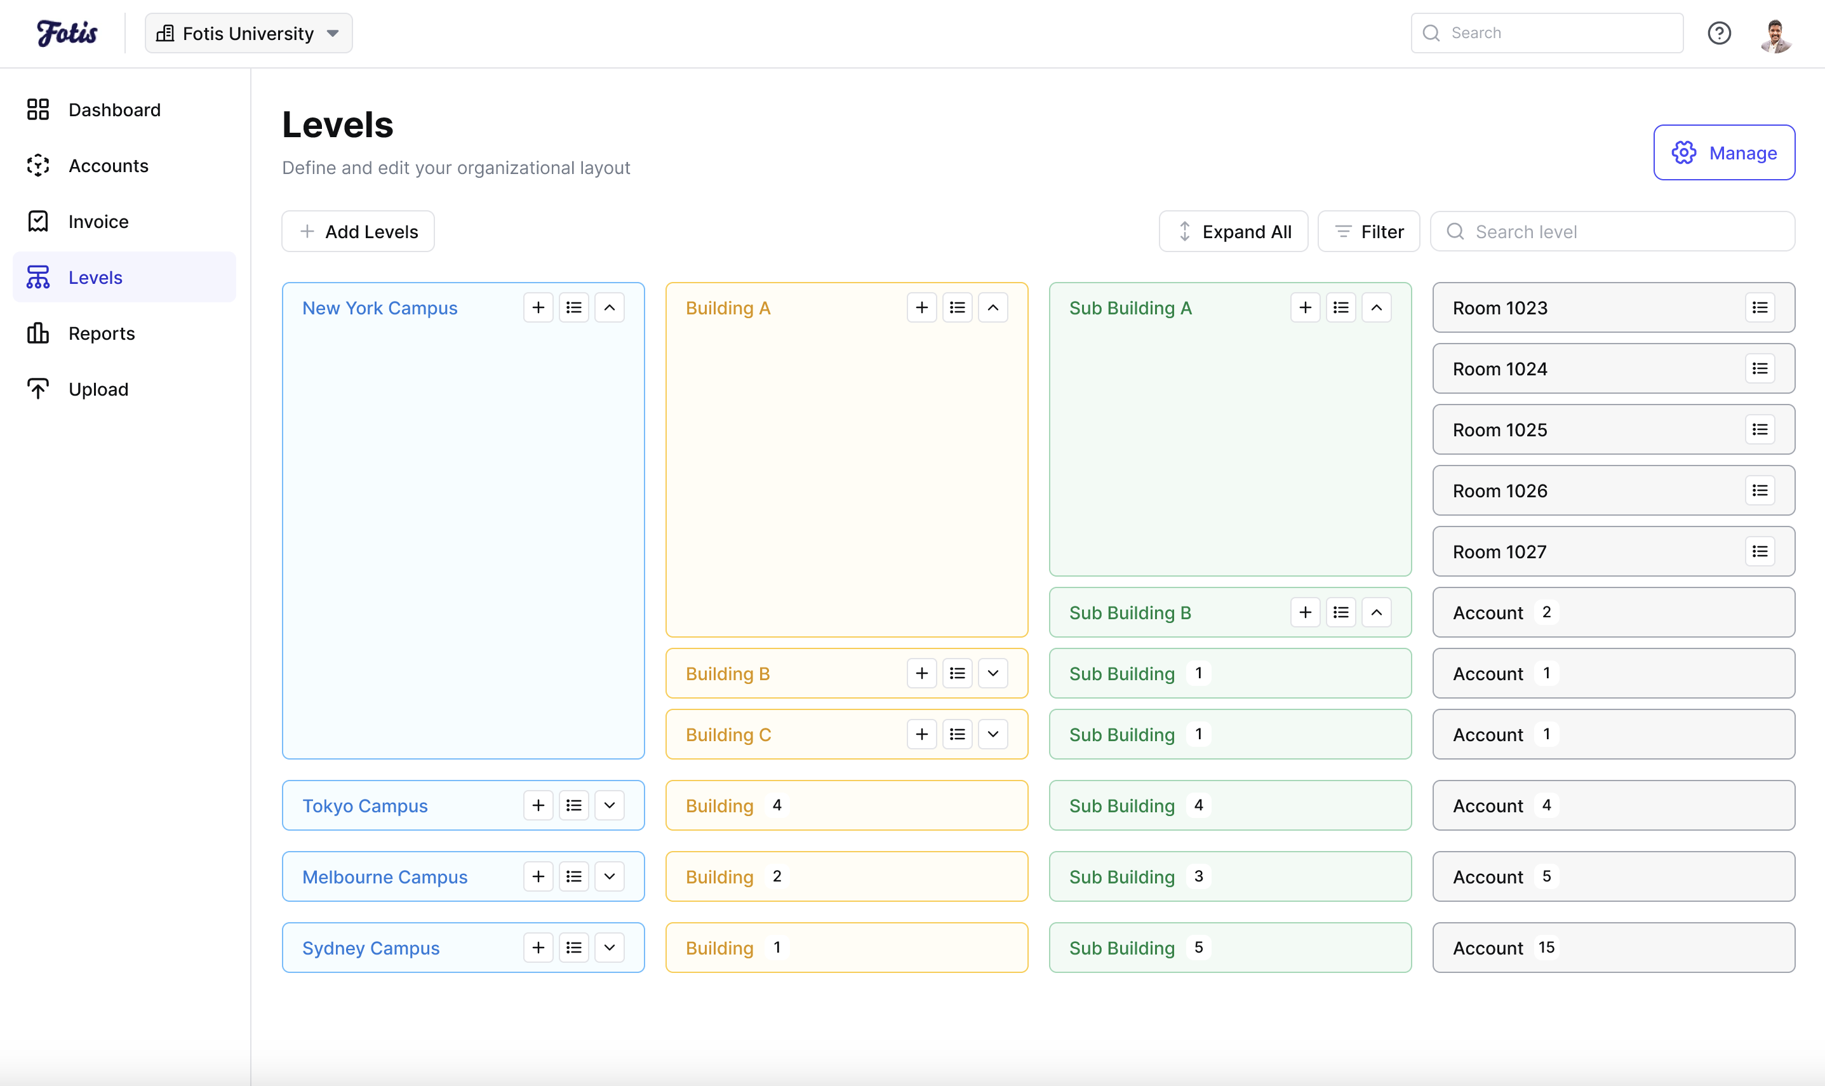Viewport: 1825px width, 1086px height.
Task: Click the Upload icon in the sidebar
Action: point(38,389)
